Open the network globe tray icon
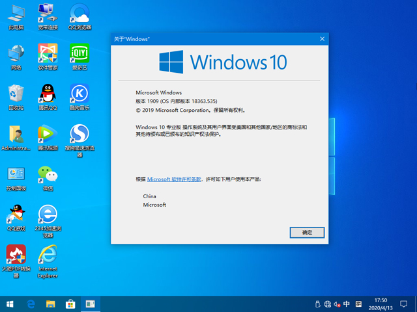This screenshot has height=312, width=417. pos(328,304)
